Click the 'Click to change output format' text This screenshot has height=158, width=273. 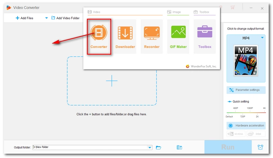tap(246, 29)
